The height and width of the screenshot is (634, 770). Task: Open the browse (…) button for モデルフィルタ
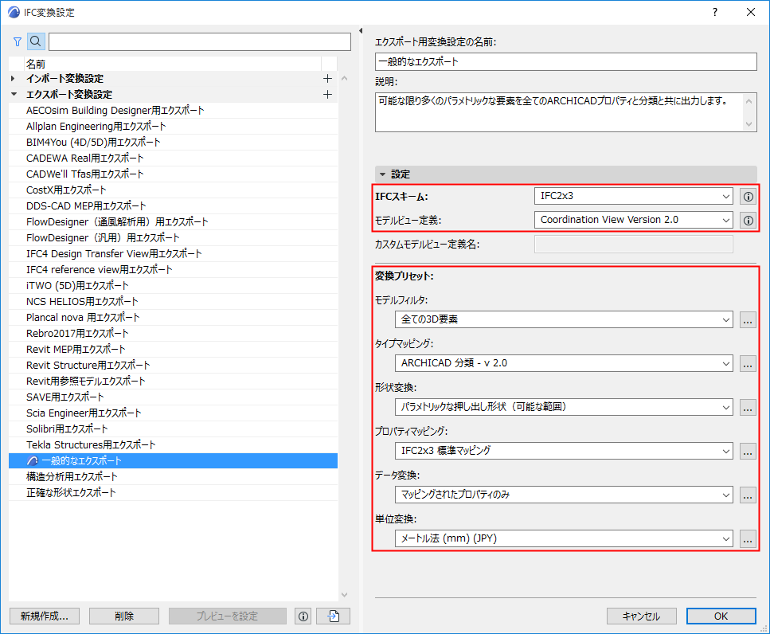(x=747, y=319)
